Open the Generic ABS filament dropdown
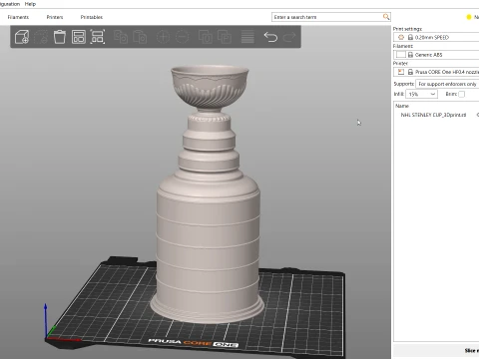 pos(436,55)
